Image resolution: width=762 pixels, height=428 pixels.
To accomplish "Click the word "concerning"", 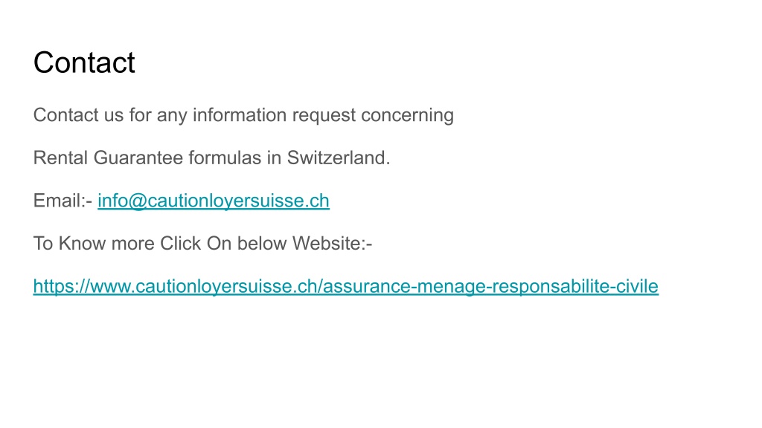I will pos(407,115).
